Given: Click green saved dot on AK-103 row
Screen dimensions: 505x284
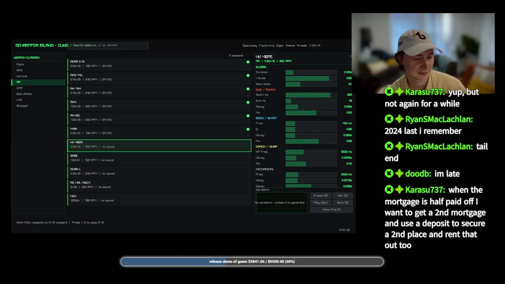Looking at the screenshot, I should click(248, 116).
